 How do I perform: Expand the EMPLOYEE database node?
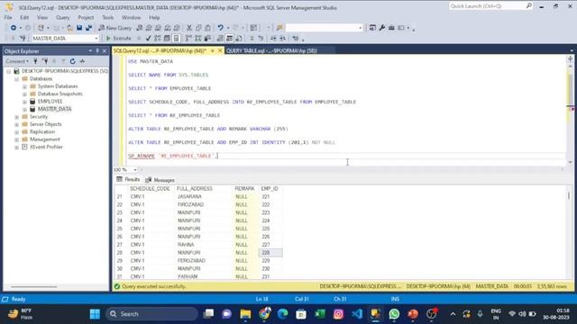(x=24, y=102)
